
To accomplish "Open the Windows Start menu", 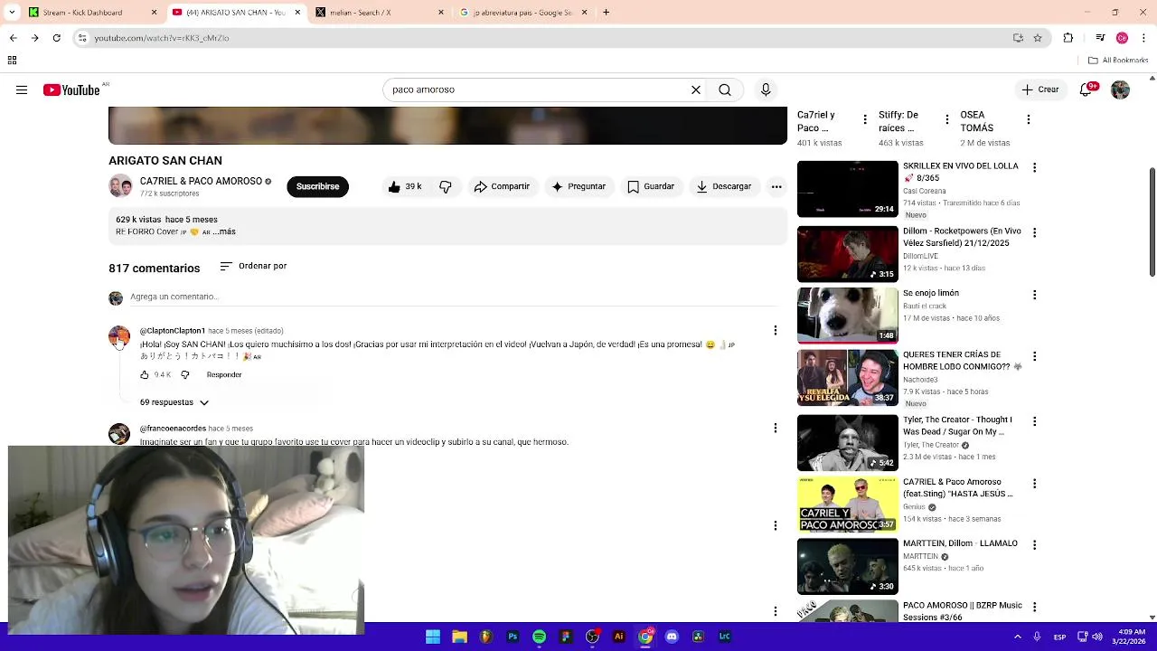I will (x=433, y=637).
